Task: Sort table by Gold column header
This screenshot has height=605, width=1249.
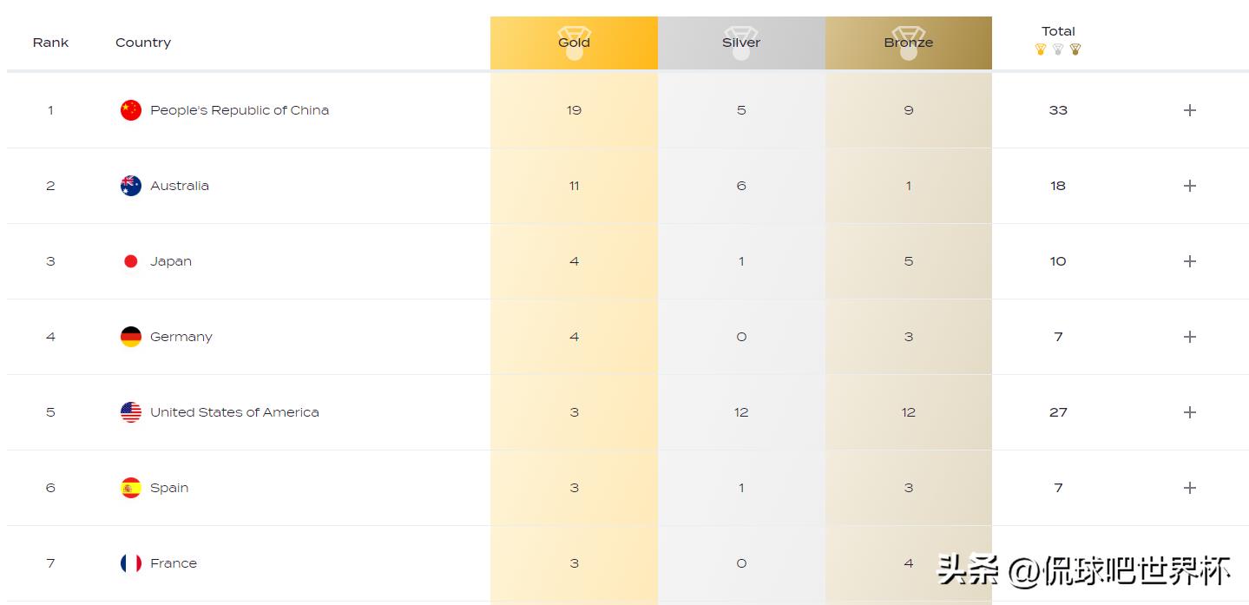Action: pyautogui.click(x=574, y=43)
